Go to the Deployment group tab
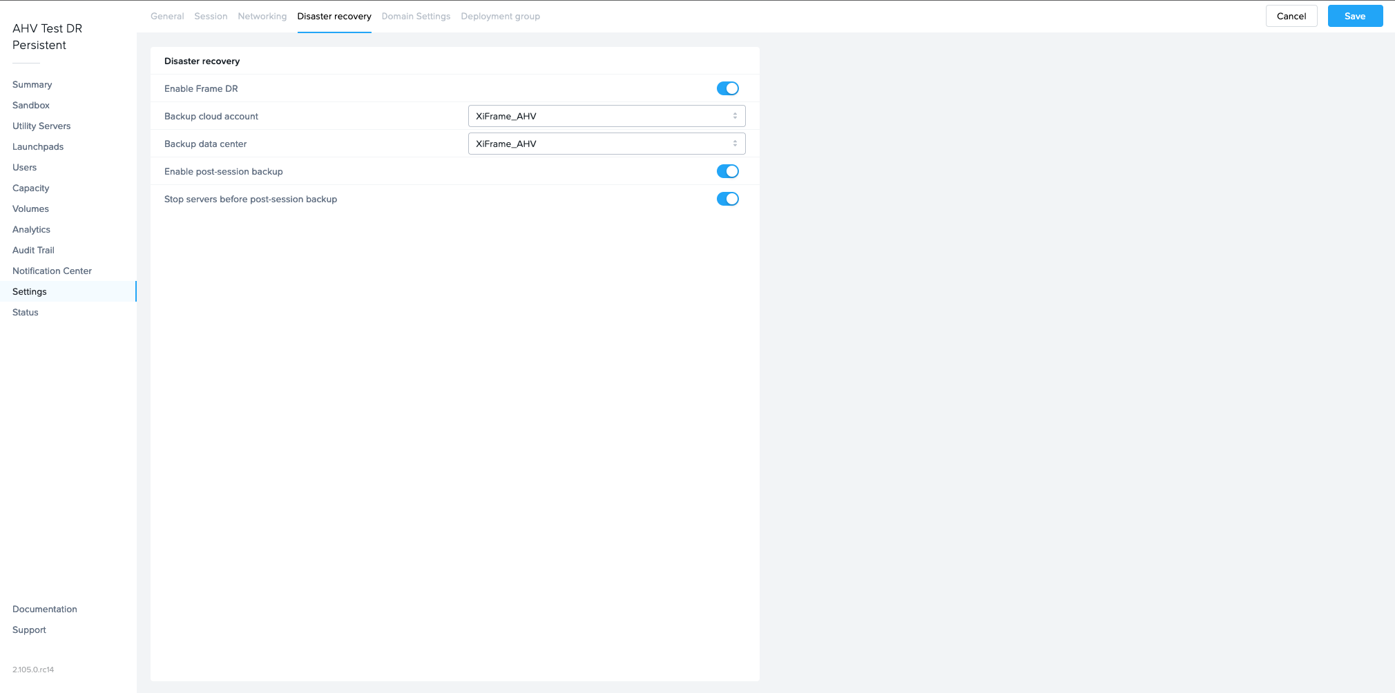Viewport: 1395px width, 693px height. click(500, 17)
